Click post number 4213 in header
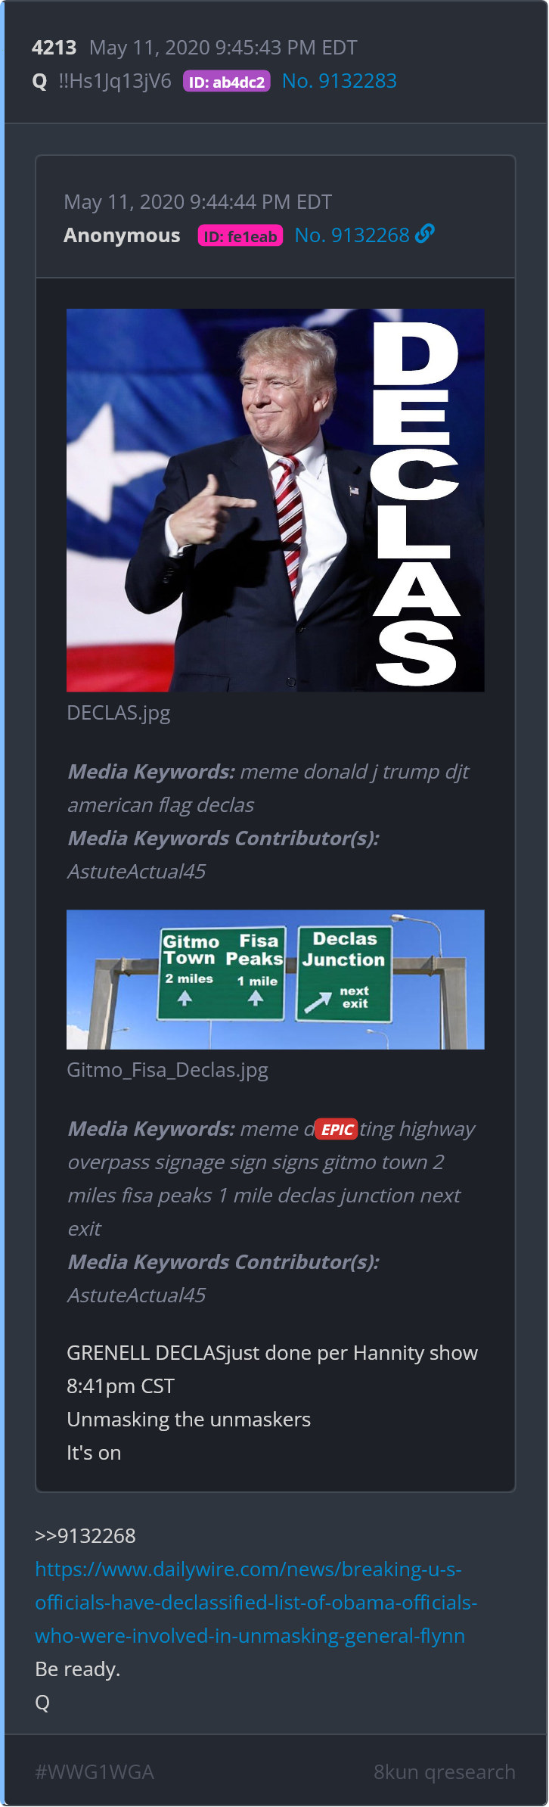This screenshot has height=1807, width=549. tap(54, 48)
